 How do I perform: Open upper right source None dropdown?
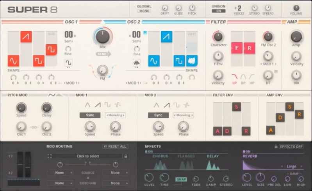coord(116,173)
